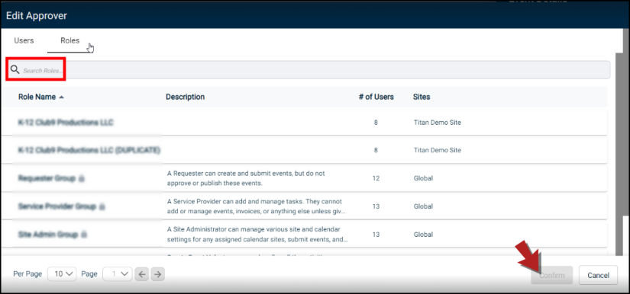This screenshot has width=630, height=294.
Task: Click the Service Provider description text
Action: pos(256,206)
